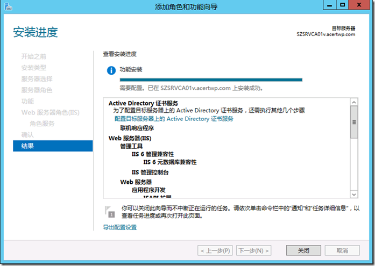Click the results list scrollbar thumb

point(354,123)
